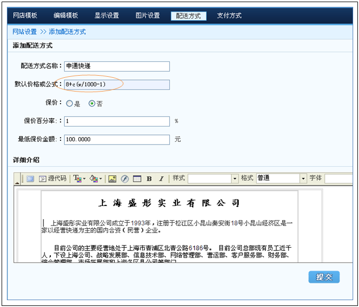
Task: Switch to the 图片设置 tab
Action: pos(147,15)
